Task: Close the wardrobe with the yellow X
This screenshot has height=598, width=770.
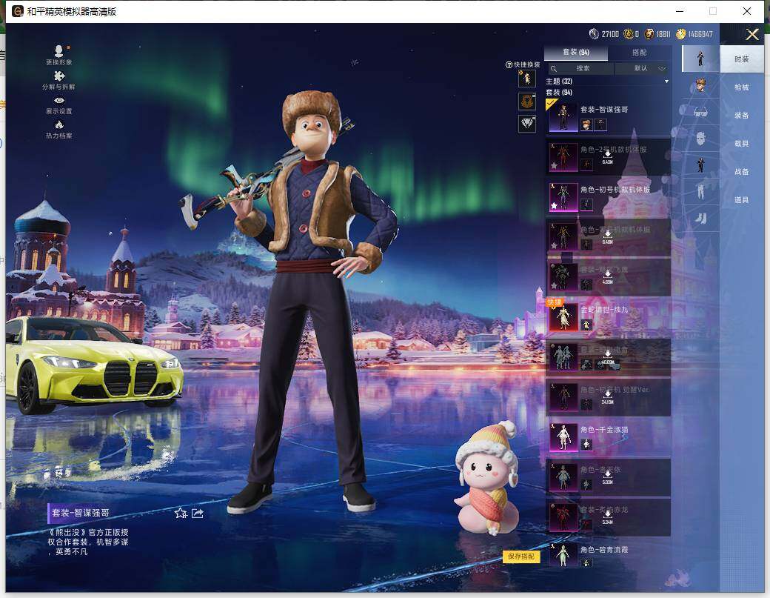Action: [751, 34]
